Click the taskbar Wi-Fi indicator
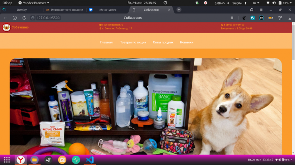This screenshot has height=165, width=295. 277,160
